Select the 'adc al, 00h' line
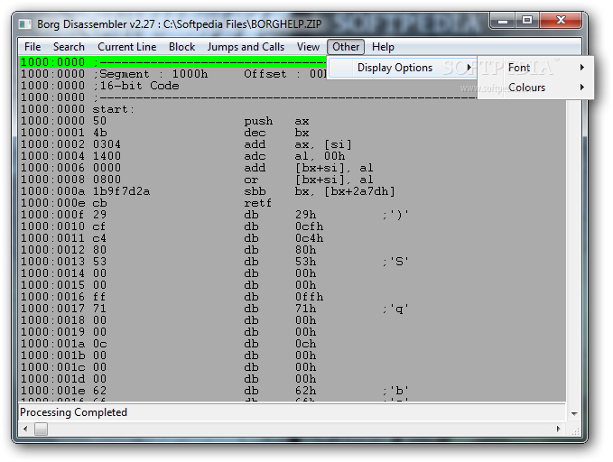Image resolution: width=613 pixels, height=462 pixels. click(293, 156)
